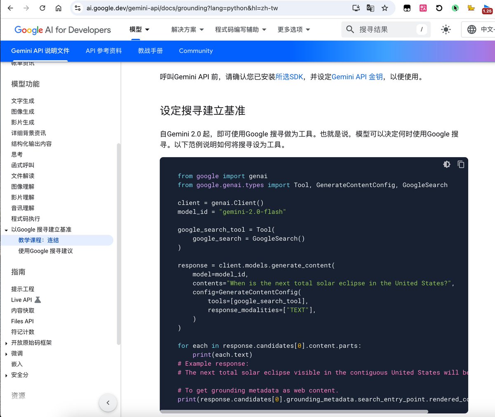Switch to the 教战手册 tab

pos(150,51)
